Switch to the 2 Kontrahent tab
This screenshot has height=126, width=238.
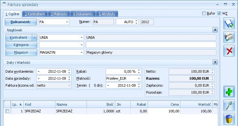point(35,14)
